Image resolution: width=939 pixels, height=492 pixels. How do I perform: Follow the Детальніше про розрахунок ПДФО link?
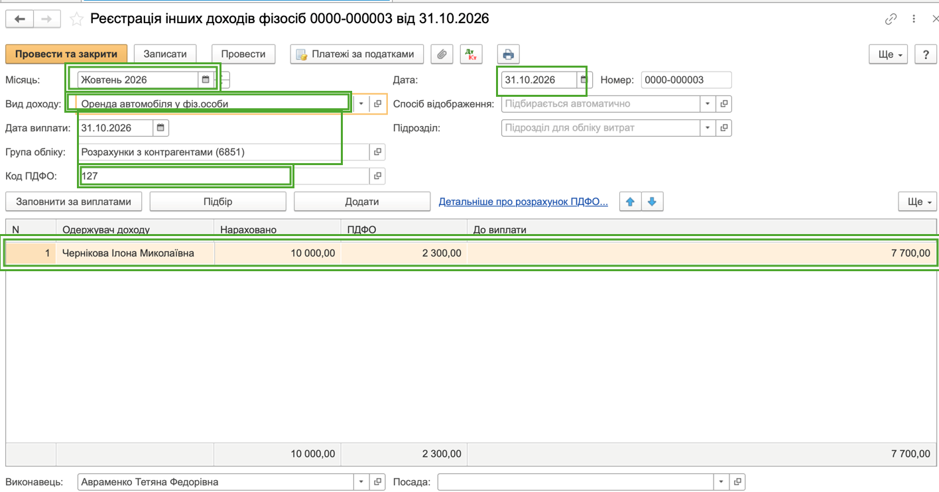click(x=523, y=202)
